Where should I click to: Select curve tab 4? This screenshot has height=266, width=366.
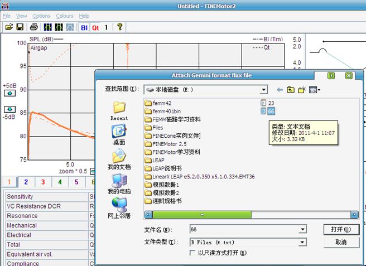60,182
